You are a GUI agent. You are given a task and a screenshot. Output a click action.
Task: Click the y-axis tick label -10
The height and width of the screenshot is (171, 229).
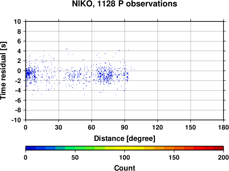(16, 120)
